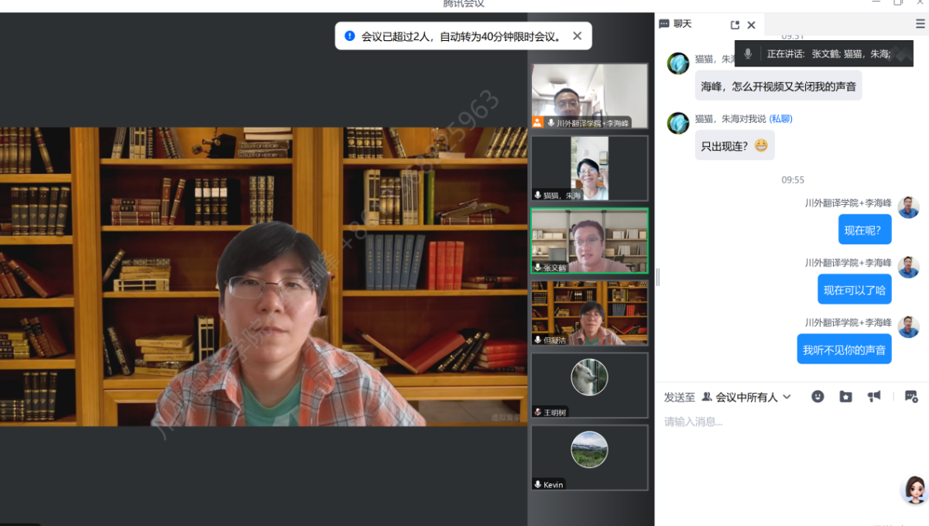Dismiss the 40-minute limit notification

(x=577, y=36)
